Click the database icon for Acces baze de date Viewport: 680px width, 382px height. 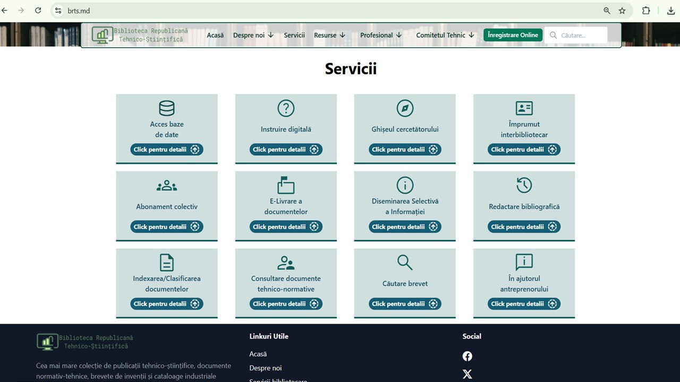167,108
